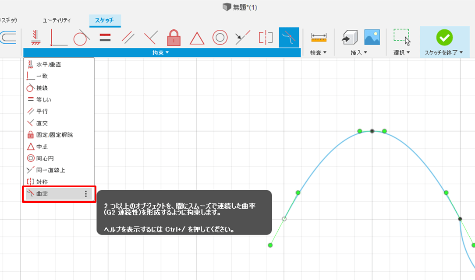475x280 pixels.
Task: Choose 曲率 from the constraint menu
Action: (59, 194)
